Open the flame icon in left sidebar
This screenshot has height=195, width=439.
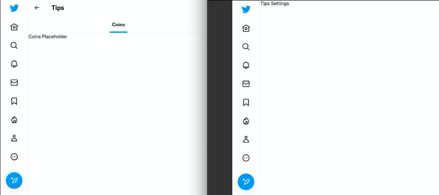coord(14,120)
